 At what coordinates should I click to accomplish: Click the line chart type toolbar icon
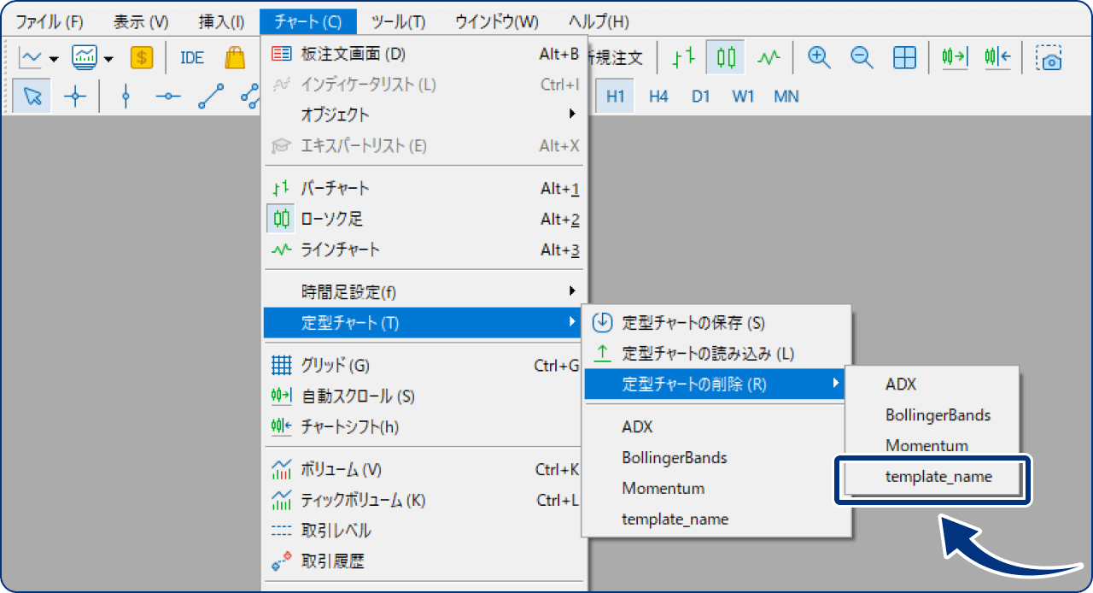tap(31, 57)
